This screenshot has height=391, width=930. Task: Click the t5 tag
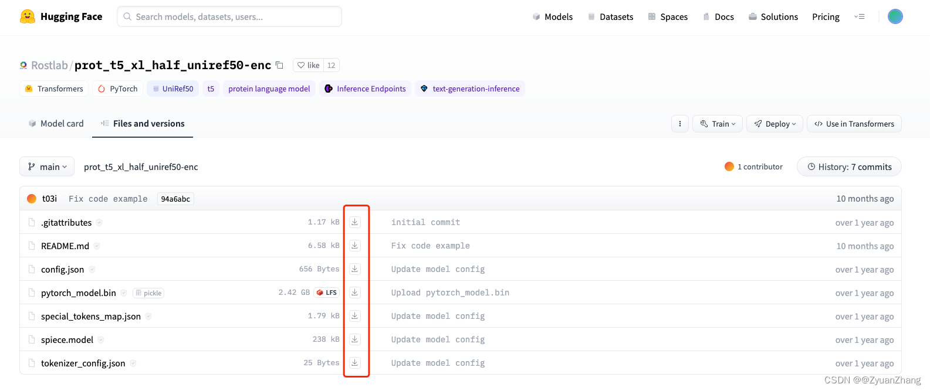[211, 89]
